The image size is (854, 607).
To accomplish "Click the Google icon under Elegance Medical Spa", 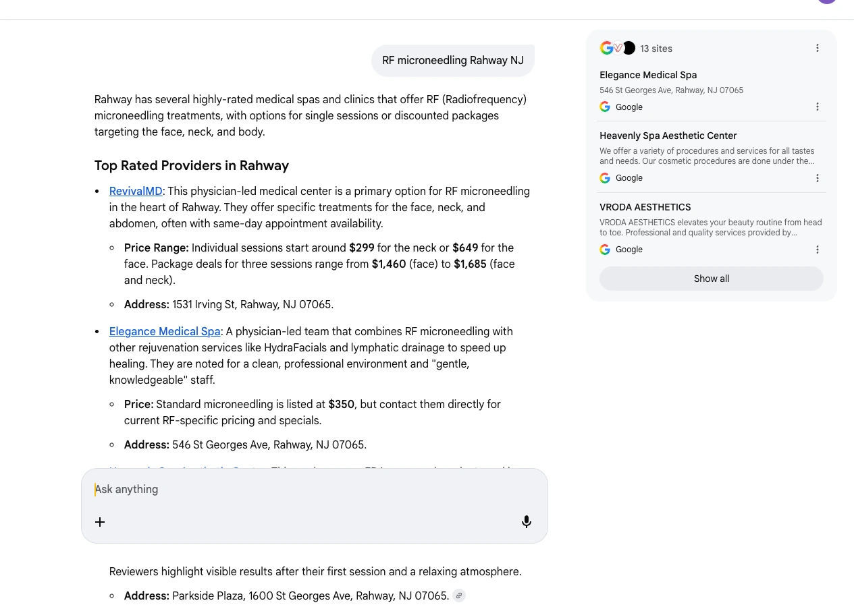I will coord(605,107).
